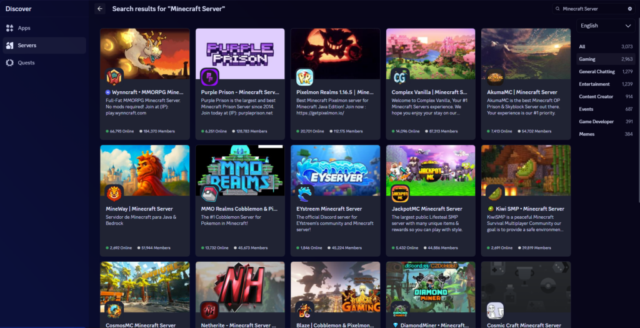Click the Pixelmon Gengar banner image
This screenshot has height=328, width=640.
(x=336, y=54)
